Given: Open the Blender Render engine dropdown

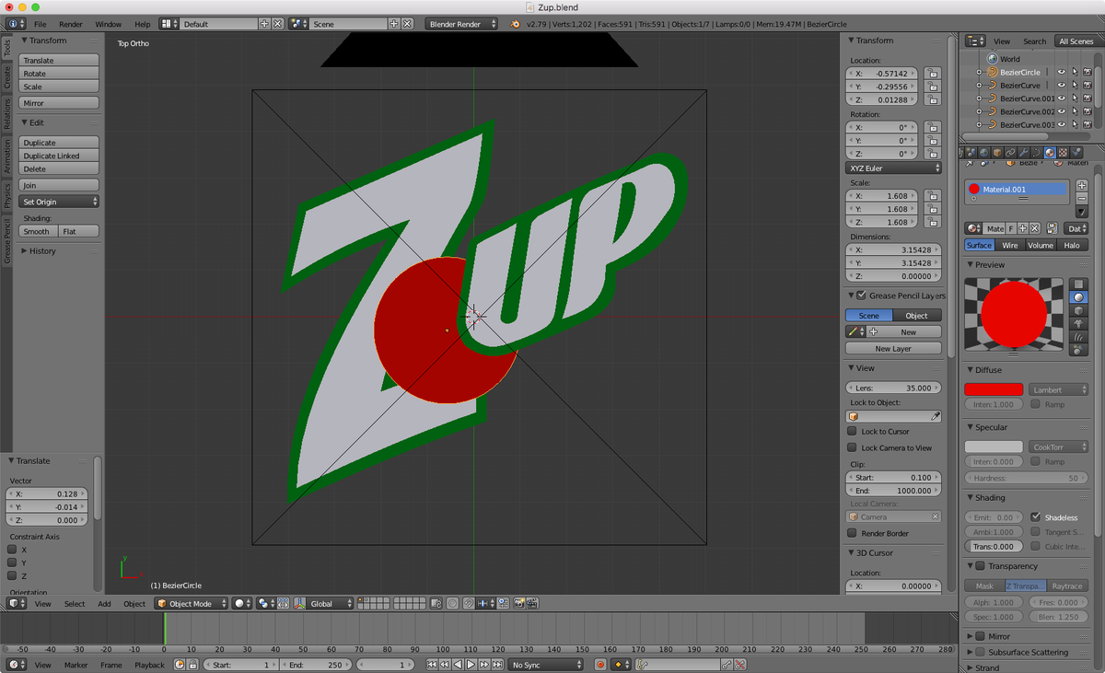Looking at the screenshot, I should 462,24.
